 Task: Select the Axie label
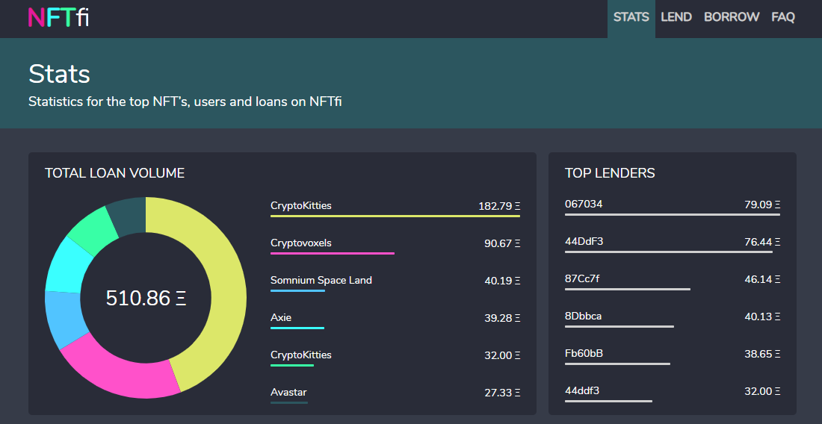coord(281,317)
